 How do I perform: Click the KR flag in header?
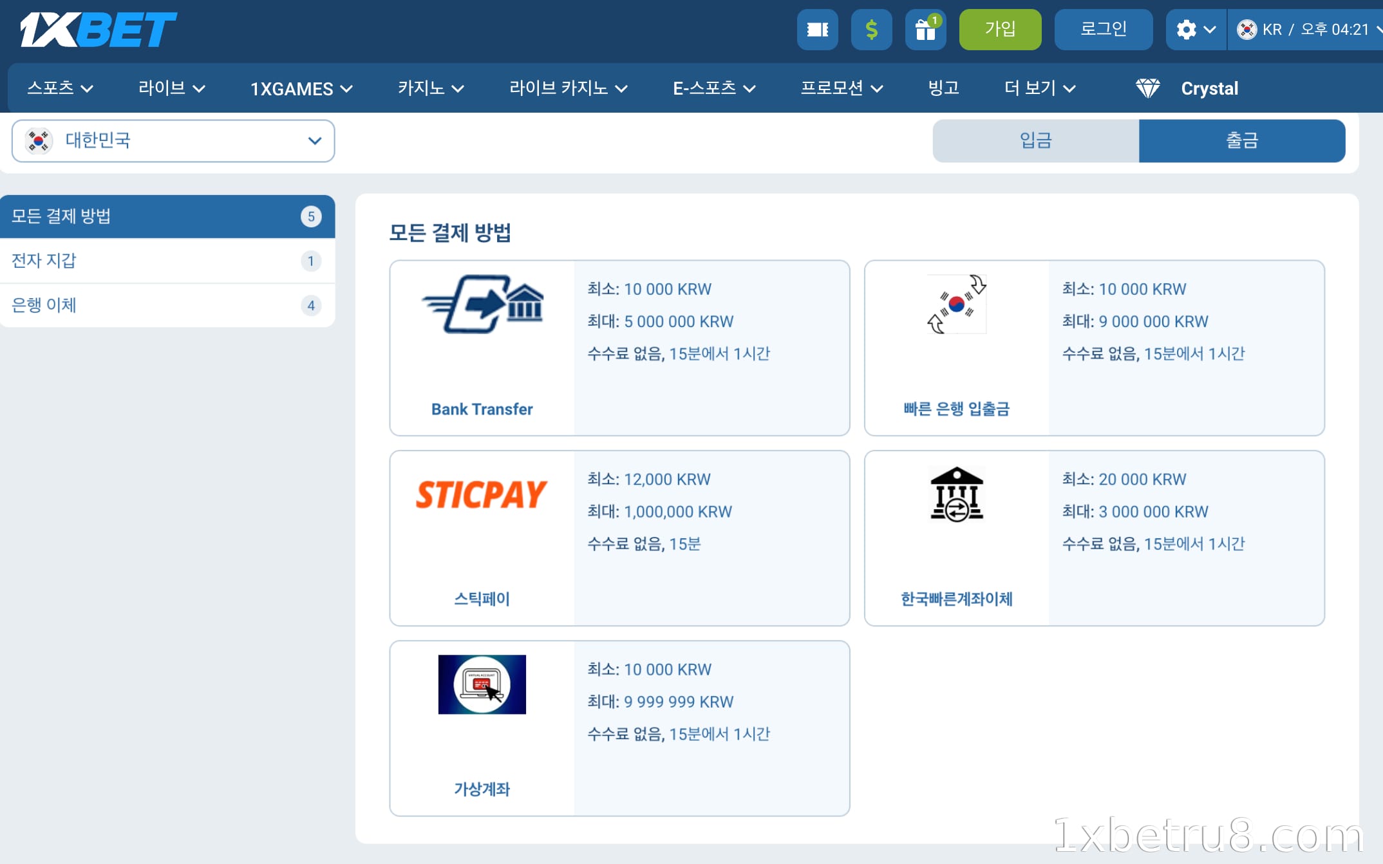click(x=1247, y=30)
